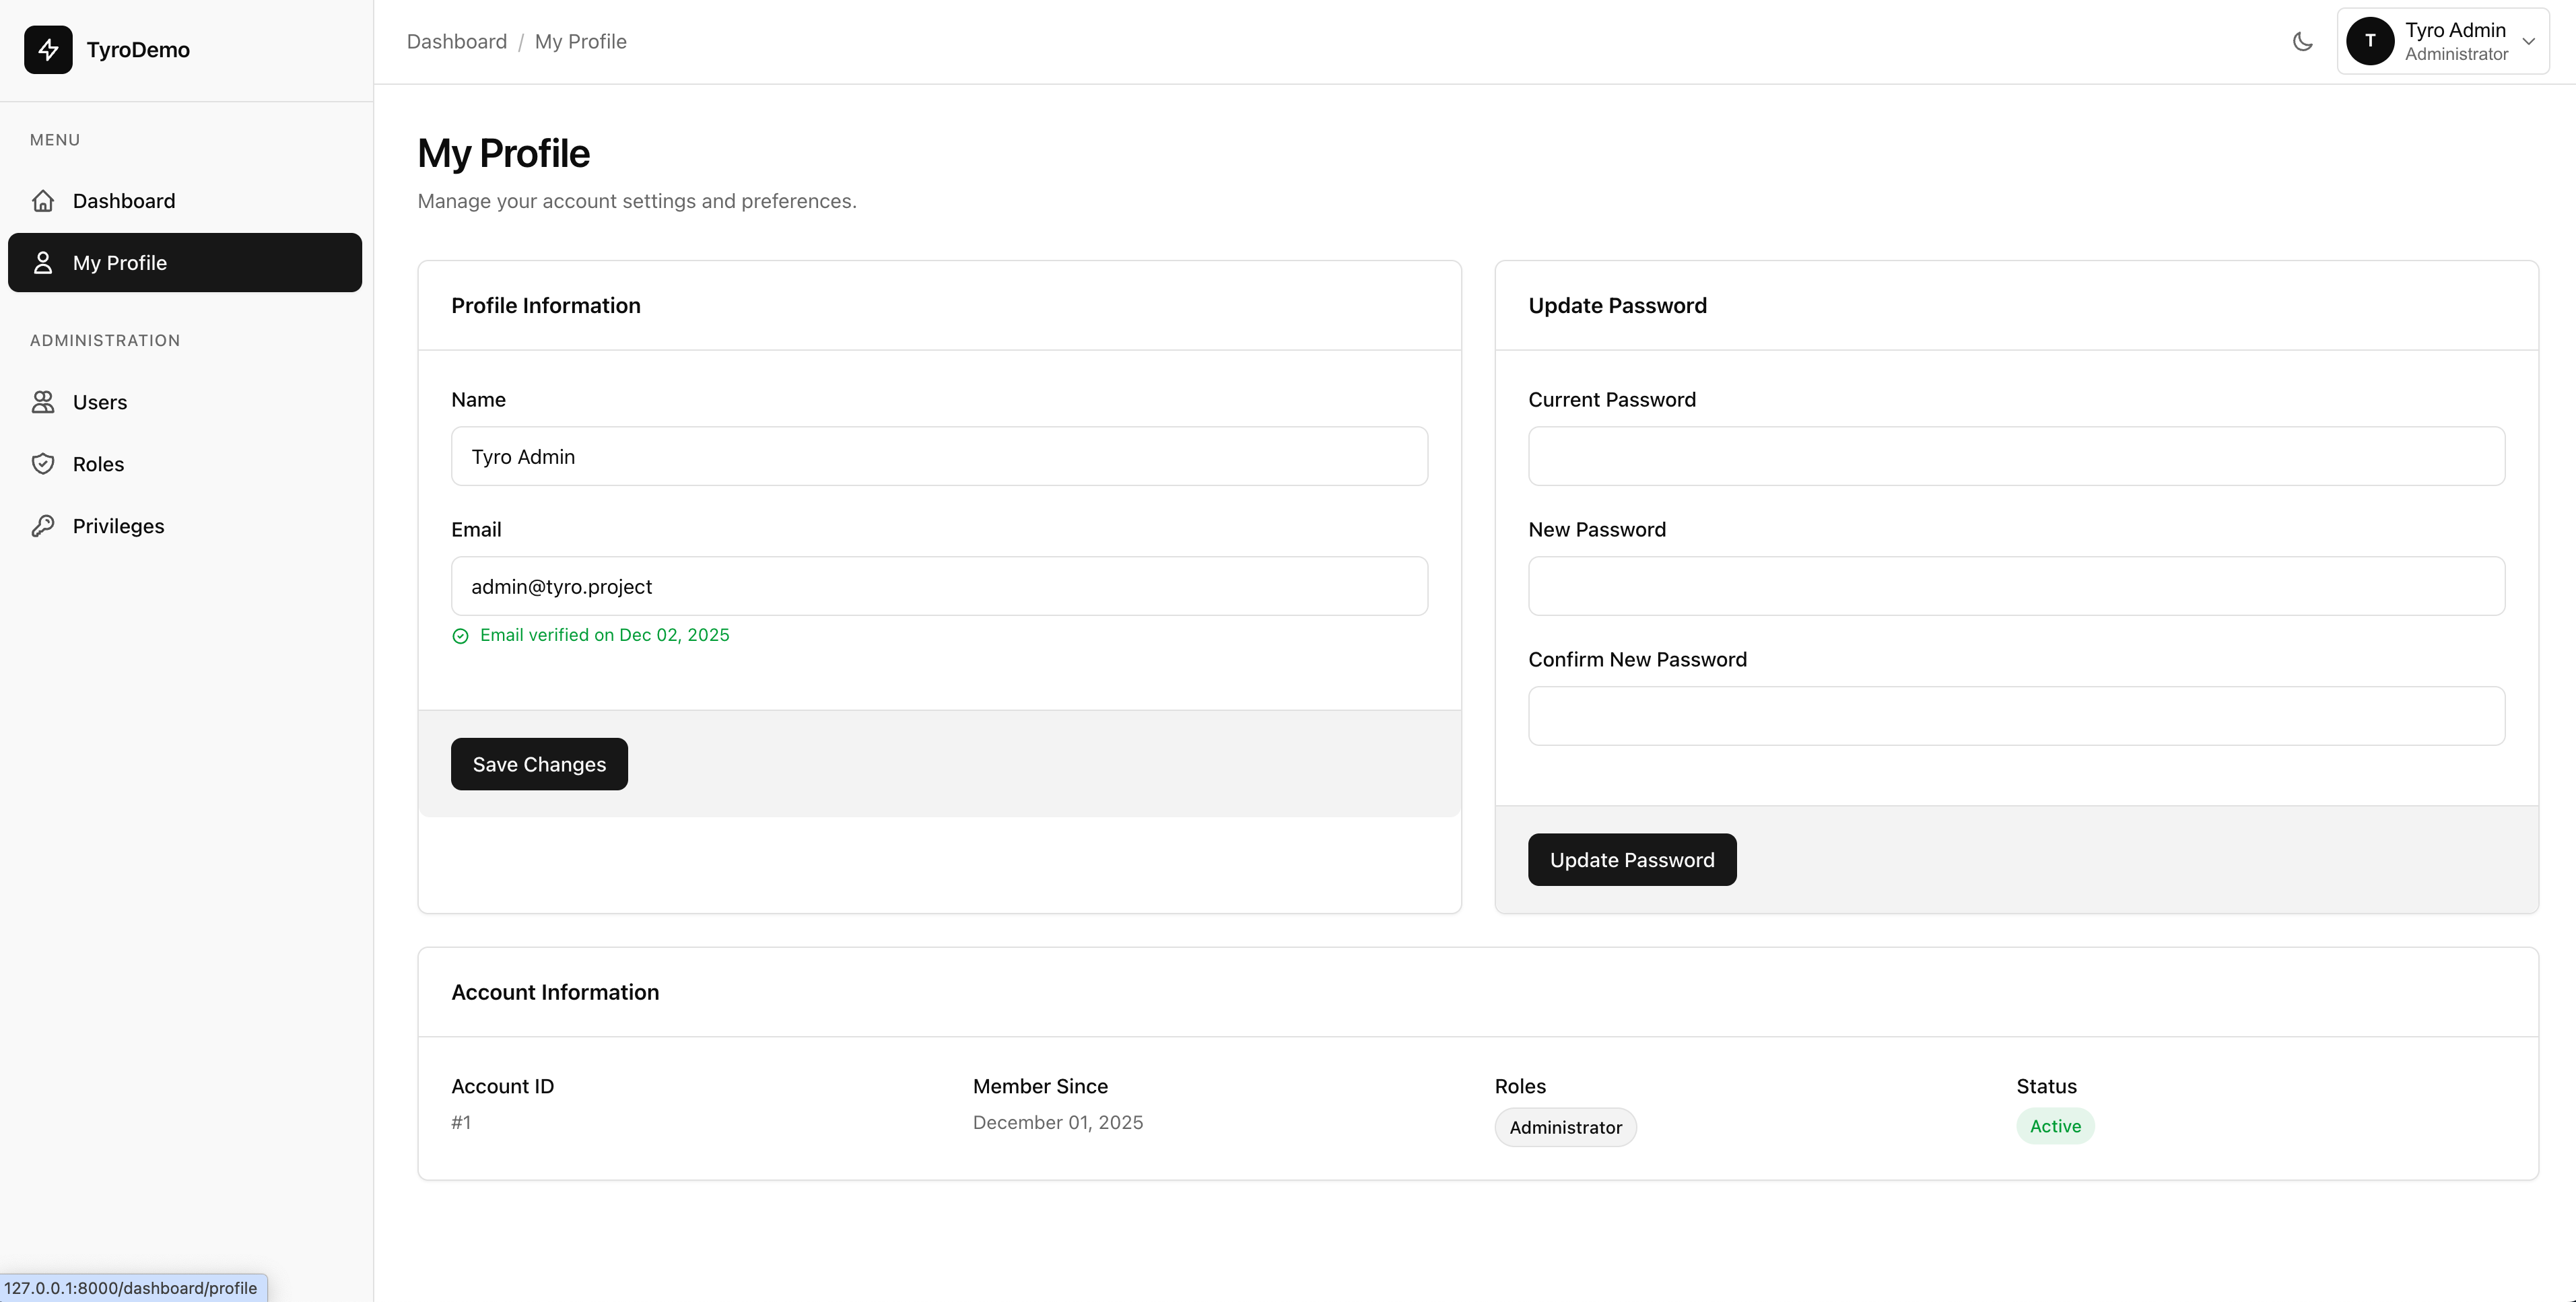Click into the Current Password field
The width and height of the screenshot is (2576, 1302).
[2015, 457]
